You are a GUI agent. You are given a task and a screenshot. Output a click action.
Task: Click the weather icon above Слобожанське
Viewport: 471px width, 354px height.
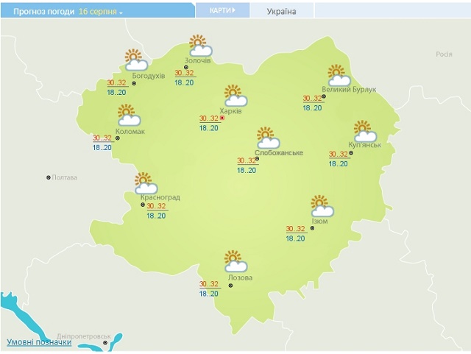pyautogui.click(x=269, y=138)
